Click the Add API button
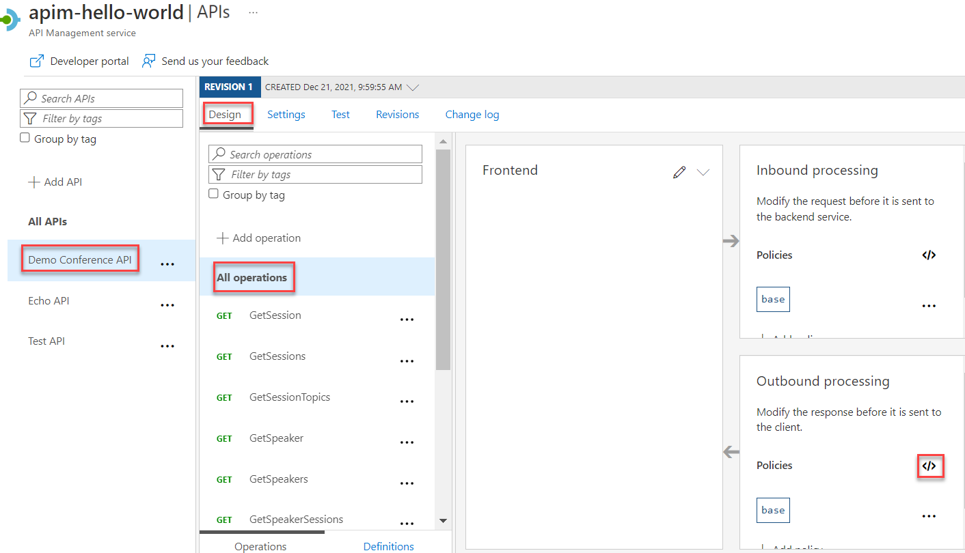The image size is (965, 553). 55,182
